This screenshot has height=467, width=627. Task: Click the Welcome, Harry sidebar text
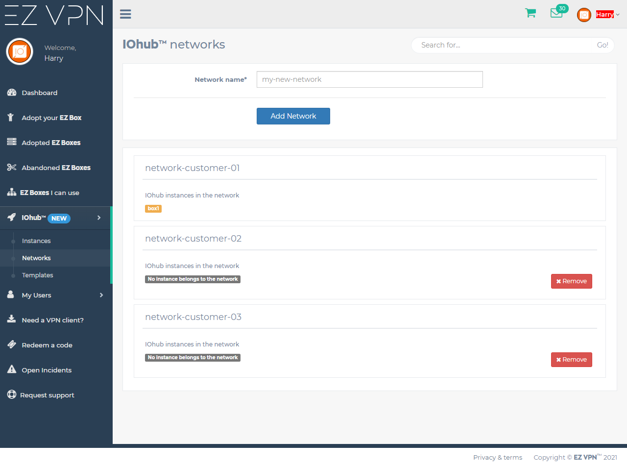[60, 53]
